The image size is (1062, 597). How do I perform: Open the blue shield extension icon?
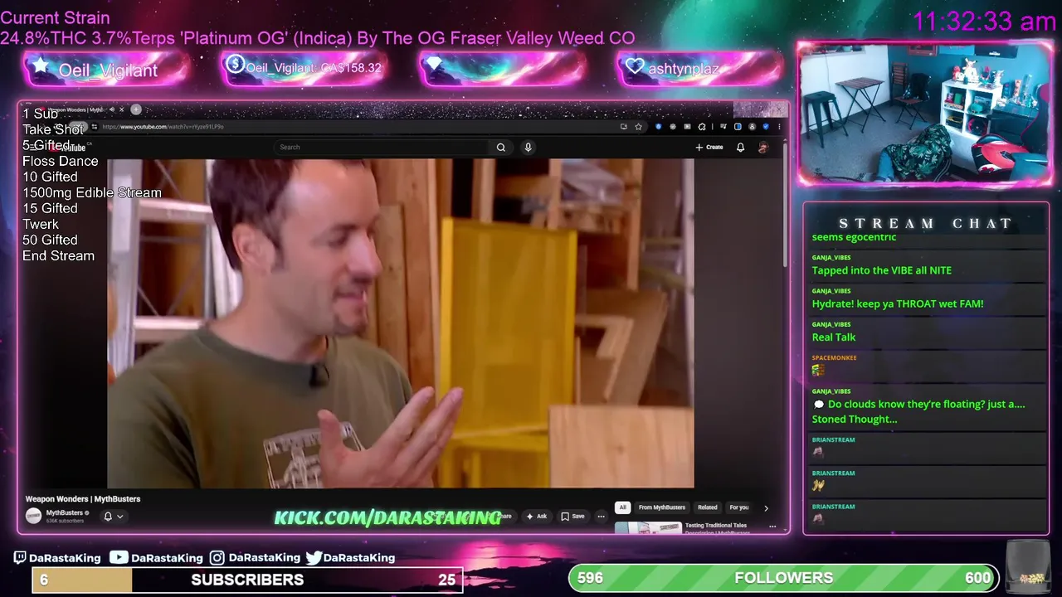[658, 127]
